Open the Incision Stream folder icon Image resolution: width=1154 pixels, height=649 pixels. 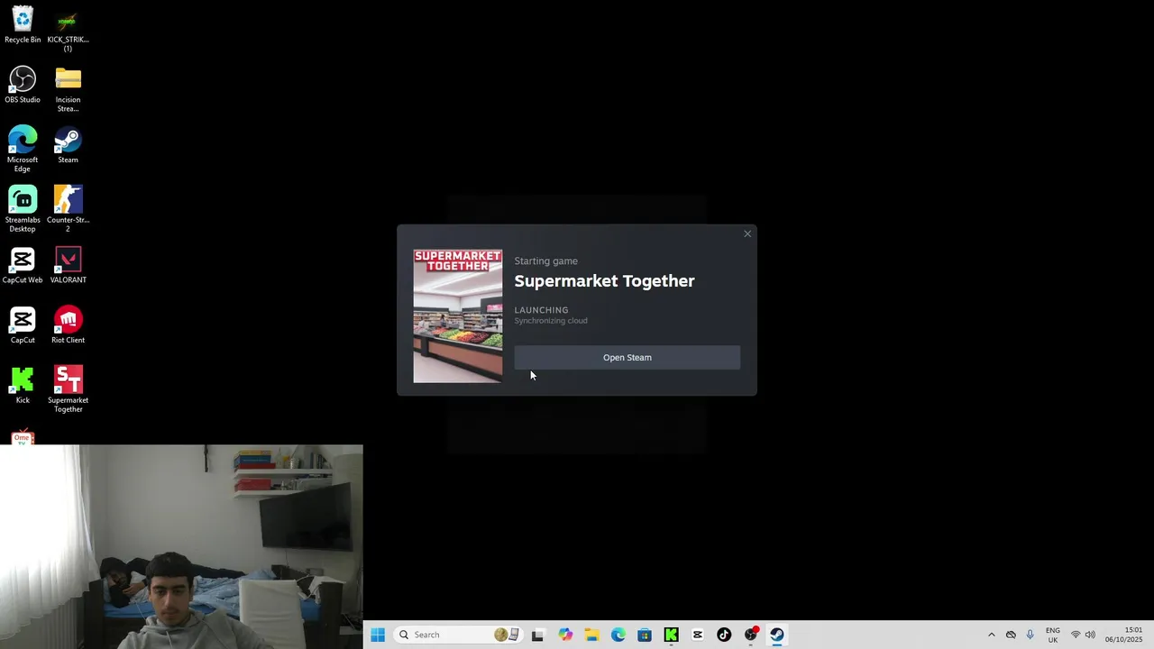(68, 89)
